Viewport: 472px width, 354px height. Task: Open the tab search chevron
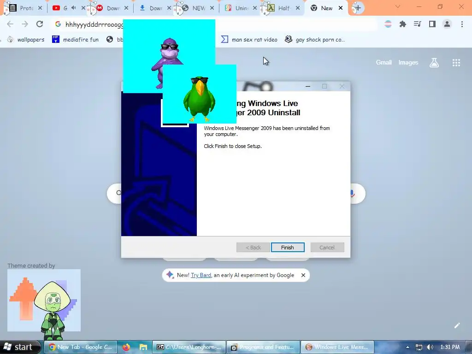pyautogui.click(x=398, y=6)
